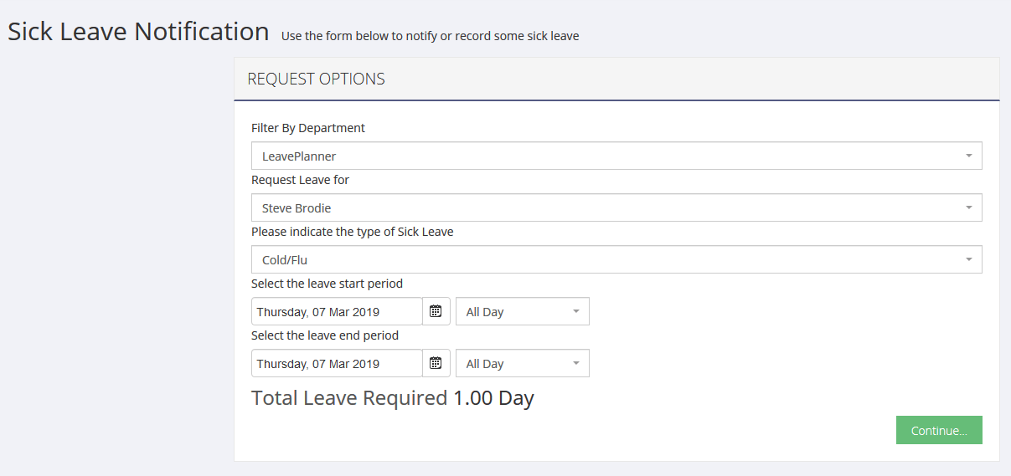Screen dimensions: 1011x476
Task: Open the start period All Day dropdown
Action: (x=523, y=311)
